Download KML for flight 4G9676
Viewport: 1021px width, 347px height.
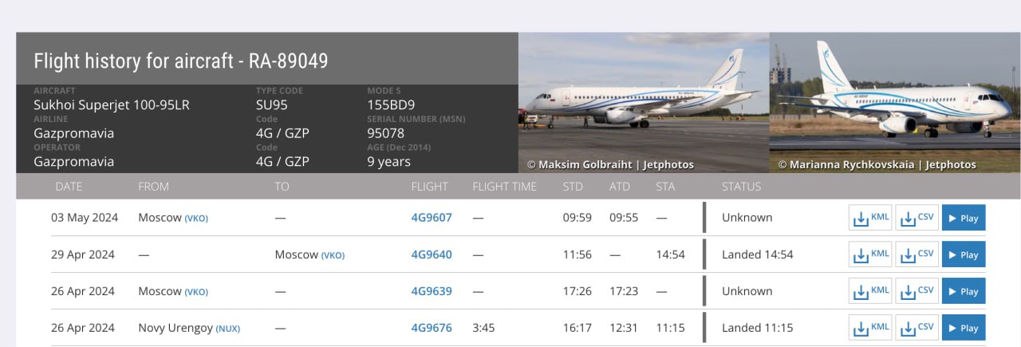tap(870, 328)
